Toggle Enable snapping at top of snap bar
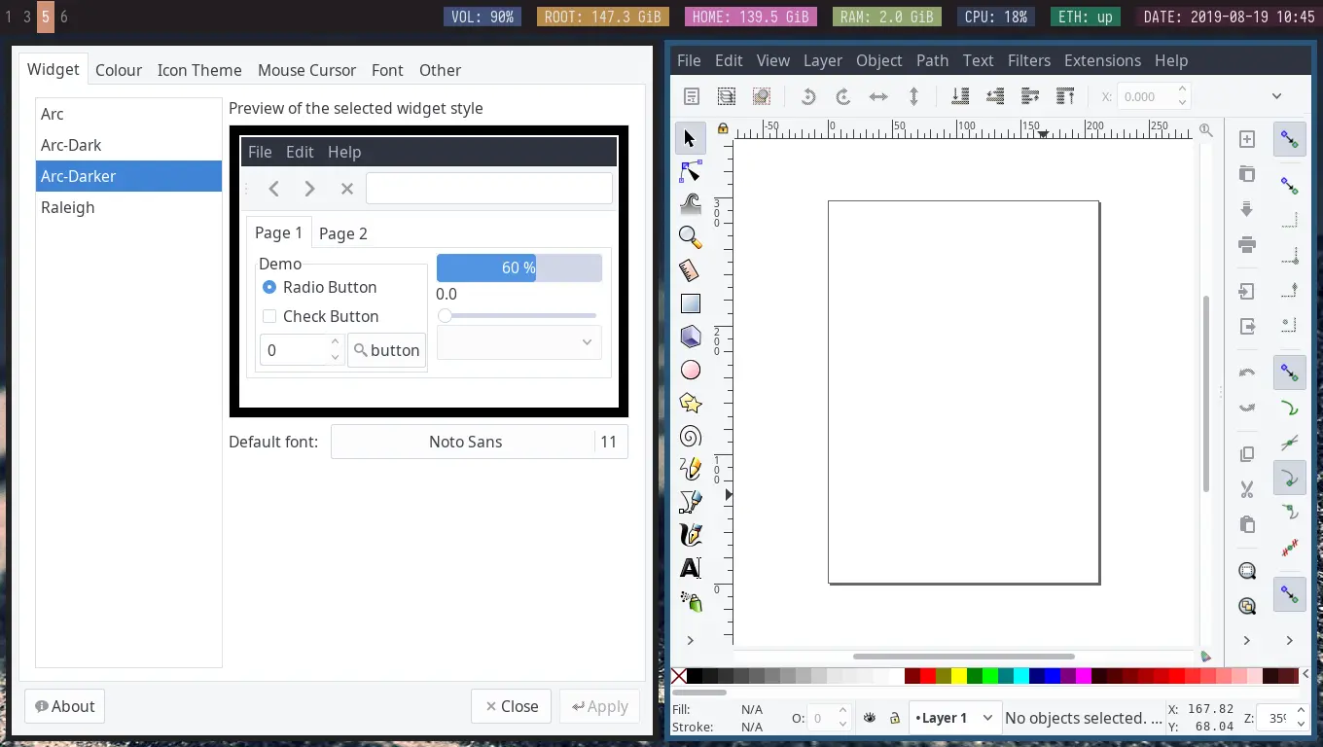The width and height of the screenshot is (1323, 747). click(1290, 140)
